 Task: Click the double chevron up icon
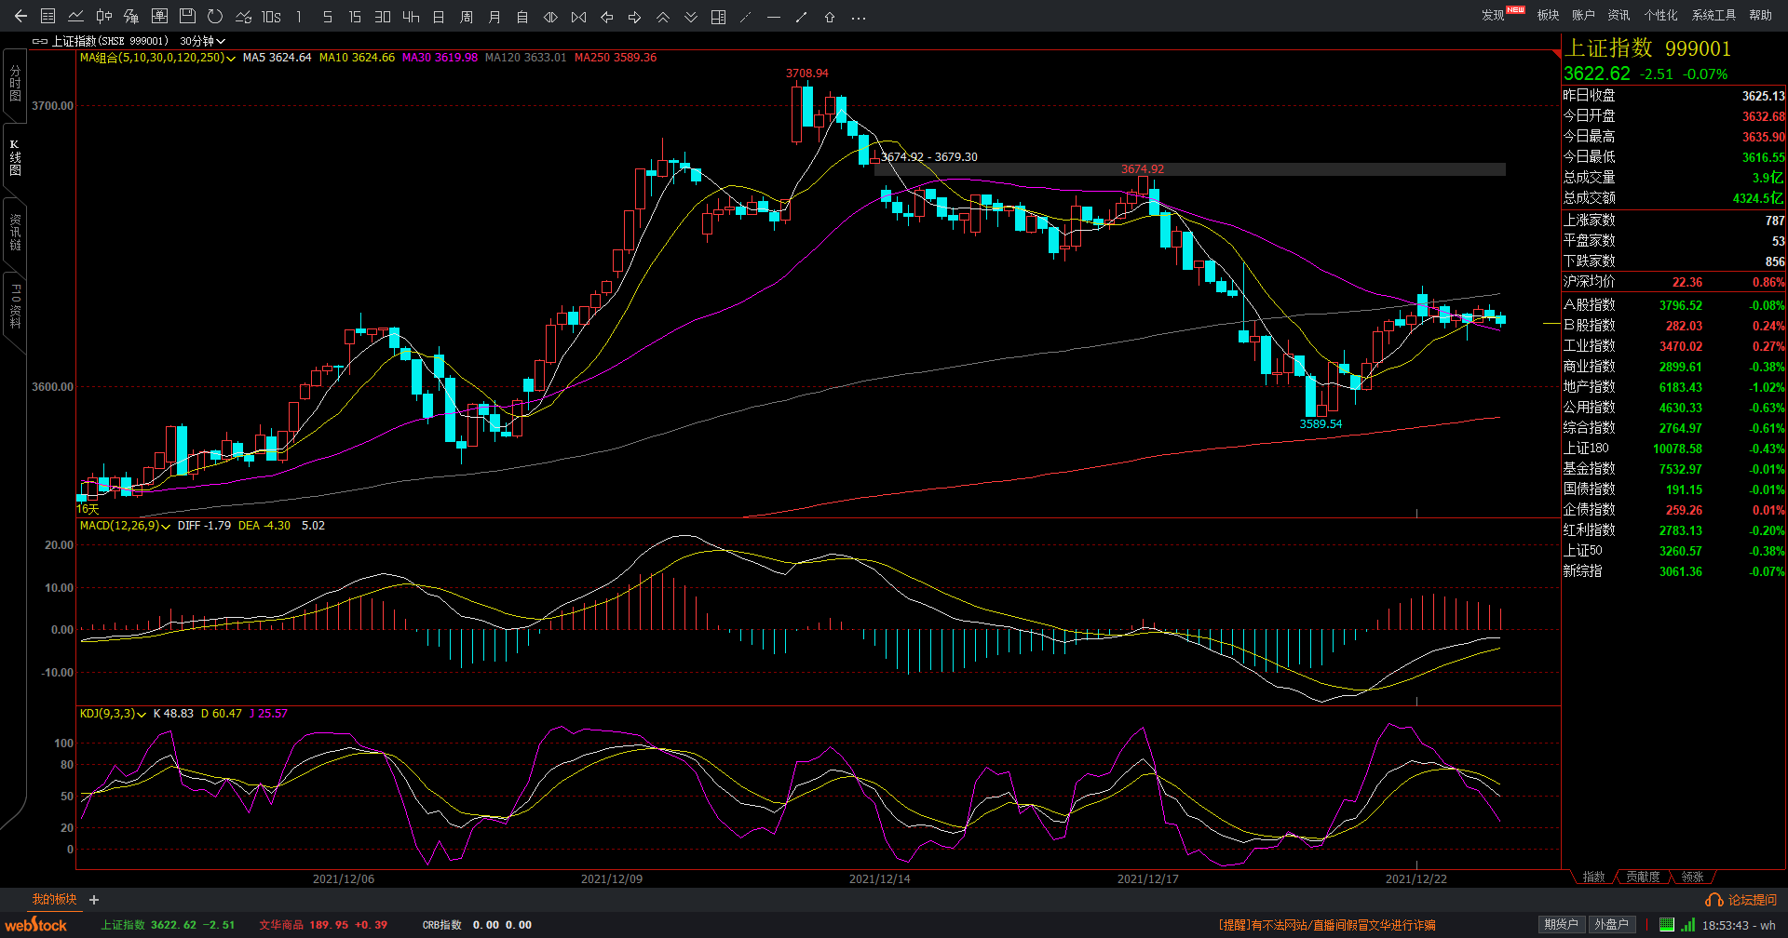coord(663,17)
